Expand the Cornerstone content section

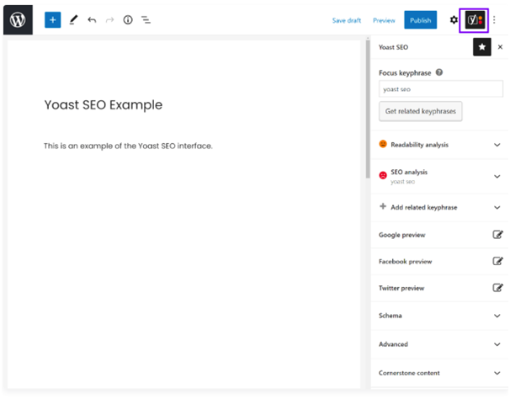[497, 373]
